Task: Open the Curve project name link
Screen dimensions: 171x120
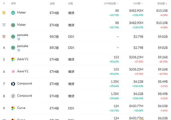Action: tap(21, 108)
